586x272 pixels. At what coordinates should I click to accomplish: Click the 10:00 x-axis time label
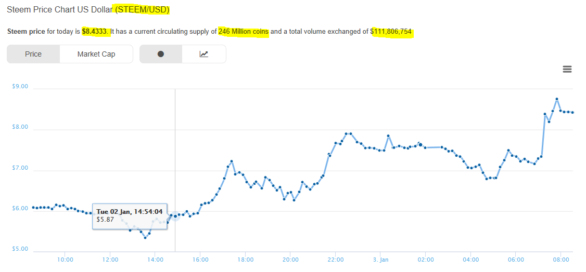pos(65,260)
